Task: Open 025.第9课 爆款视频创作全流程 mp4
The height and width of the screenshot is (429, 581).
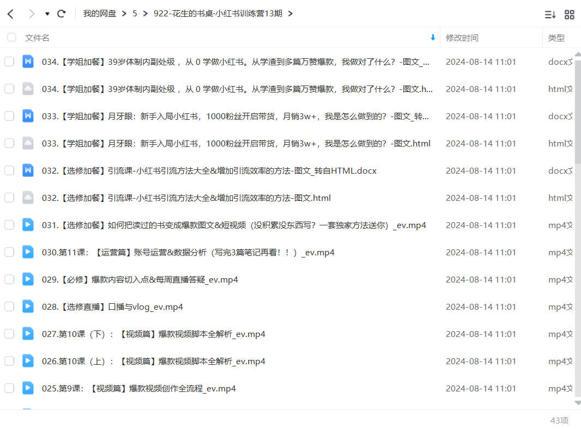Action: [138, 389]
